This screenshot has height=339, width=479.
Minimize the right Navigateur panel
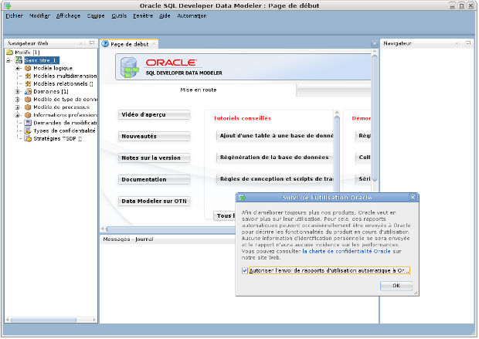tap(467, 43)
